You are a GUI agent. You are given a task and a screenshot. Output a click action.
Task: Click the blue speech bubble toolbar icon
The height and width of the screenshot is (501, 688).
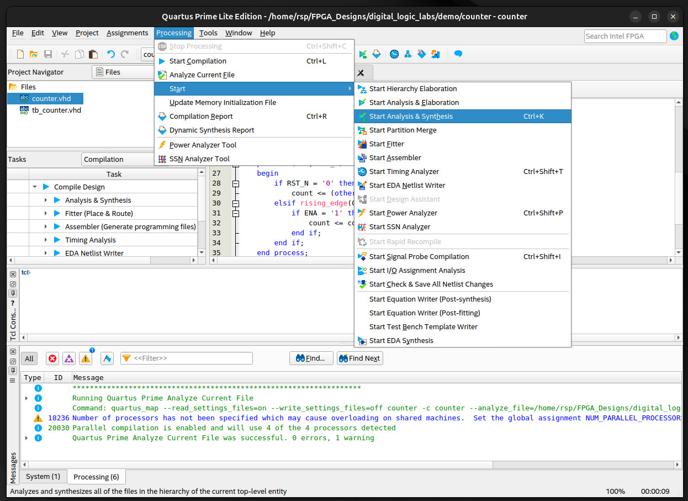click(x=458, y=54)
